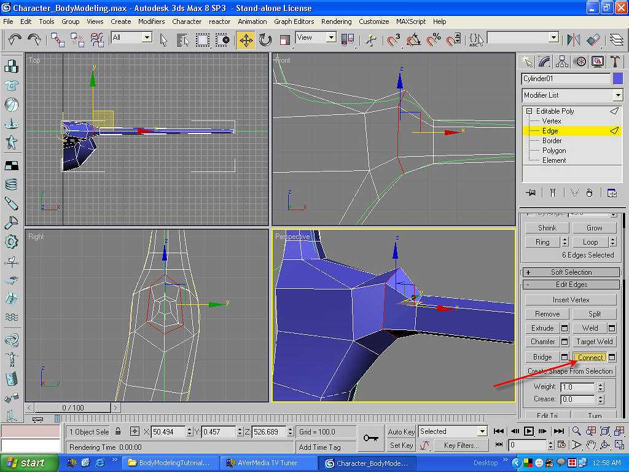Click the Configure Modifier Sets icon

click(x=612, y=192)
